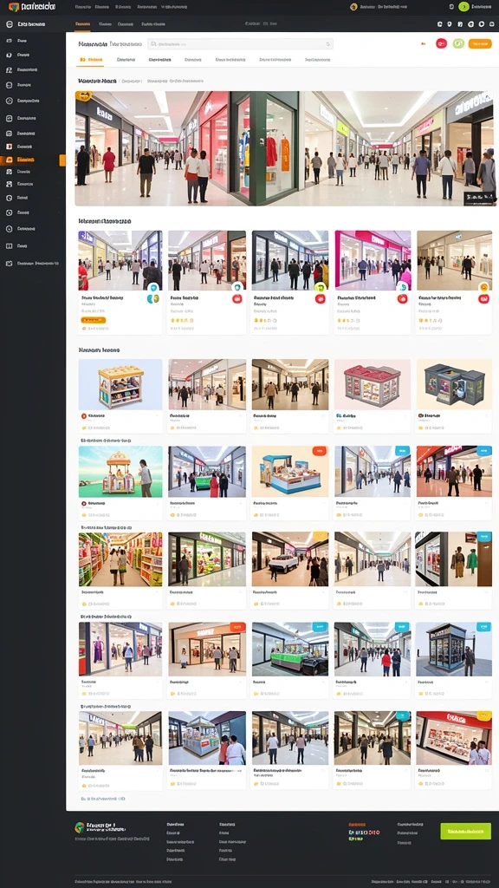Open the thumbnail with a white car in the mall
The width and height of the screenshot is (499, 888).
click(x=290, y=559)
